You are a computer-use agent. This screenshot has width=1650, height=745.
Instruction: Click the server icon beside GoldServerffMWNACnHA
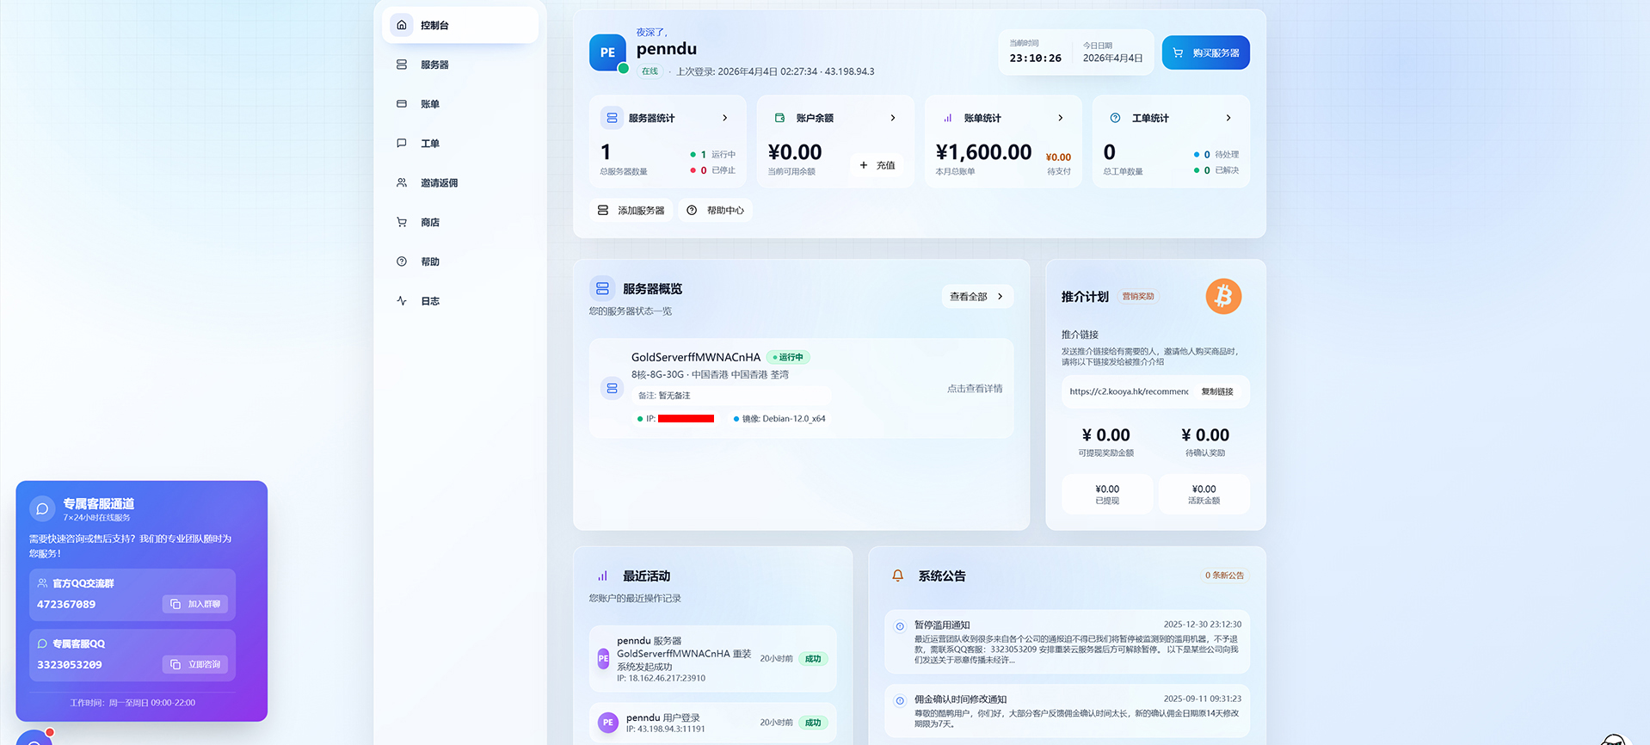tap(612, 388)
